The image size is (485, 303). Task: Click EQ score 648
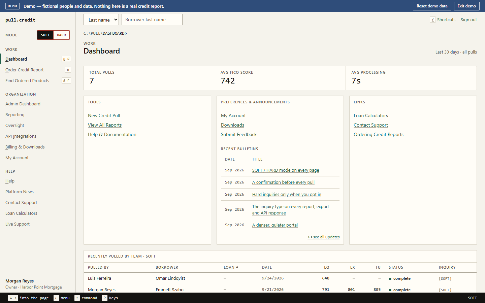pos(326,278)
